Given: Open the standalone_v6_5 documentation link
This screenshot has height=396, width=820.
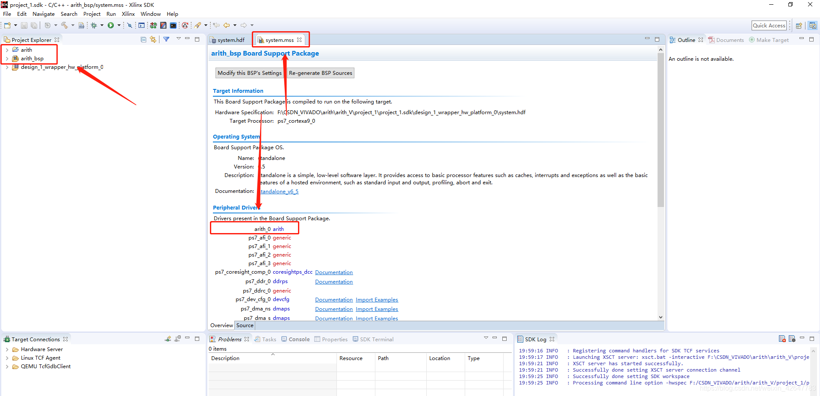Looking at the screenshot, I should click(x=278, y=191).
